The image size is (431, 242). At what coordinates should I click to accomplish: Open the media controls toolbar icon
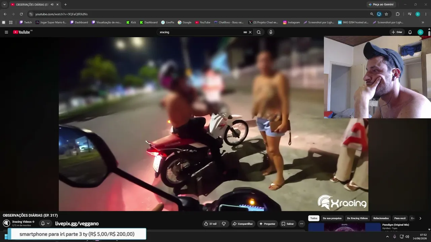409,14
